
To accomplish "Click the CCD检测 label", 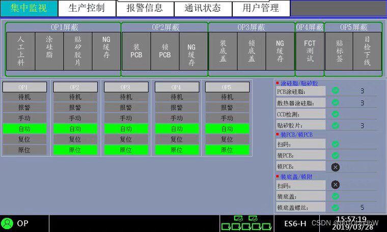I will (x=301, y=114).
